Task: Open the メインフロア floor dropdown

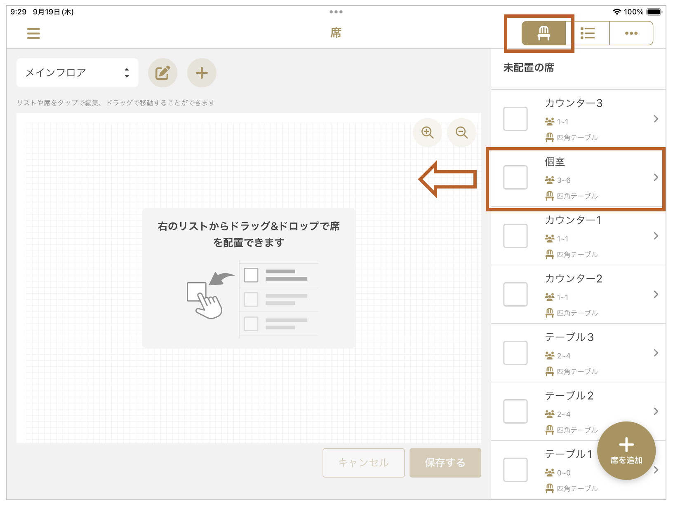Action: tap(77, 73)
